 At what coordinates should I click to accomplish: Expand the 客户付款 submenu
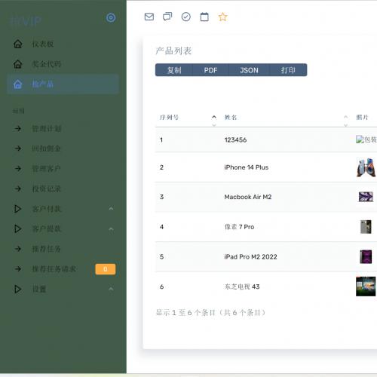63,209
